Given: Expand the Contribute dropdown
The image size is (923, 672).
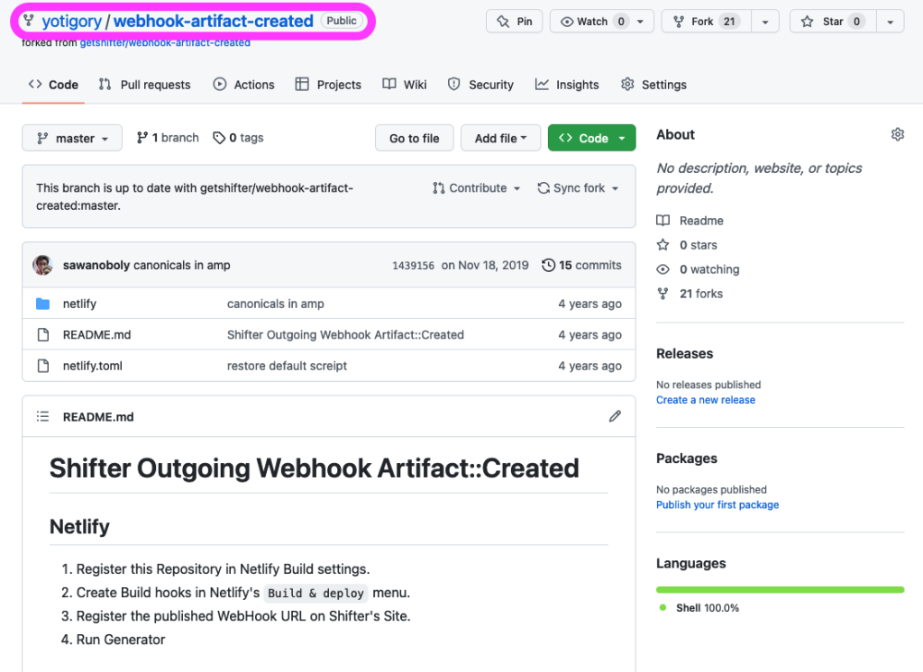Looking at the screenshot, I should pos(476,188).
